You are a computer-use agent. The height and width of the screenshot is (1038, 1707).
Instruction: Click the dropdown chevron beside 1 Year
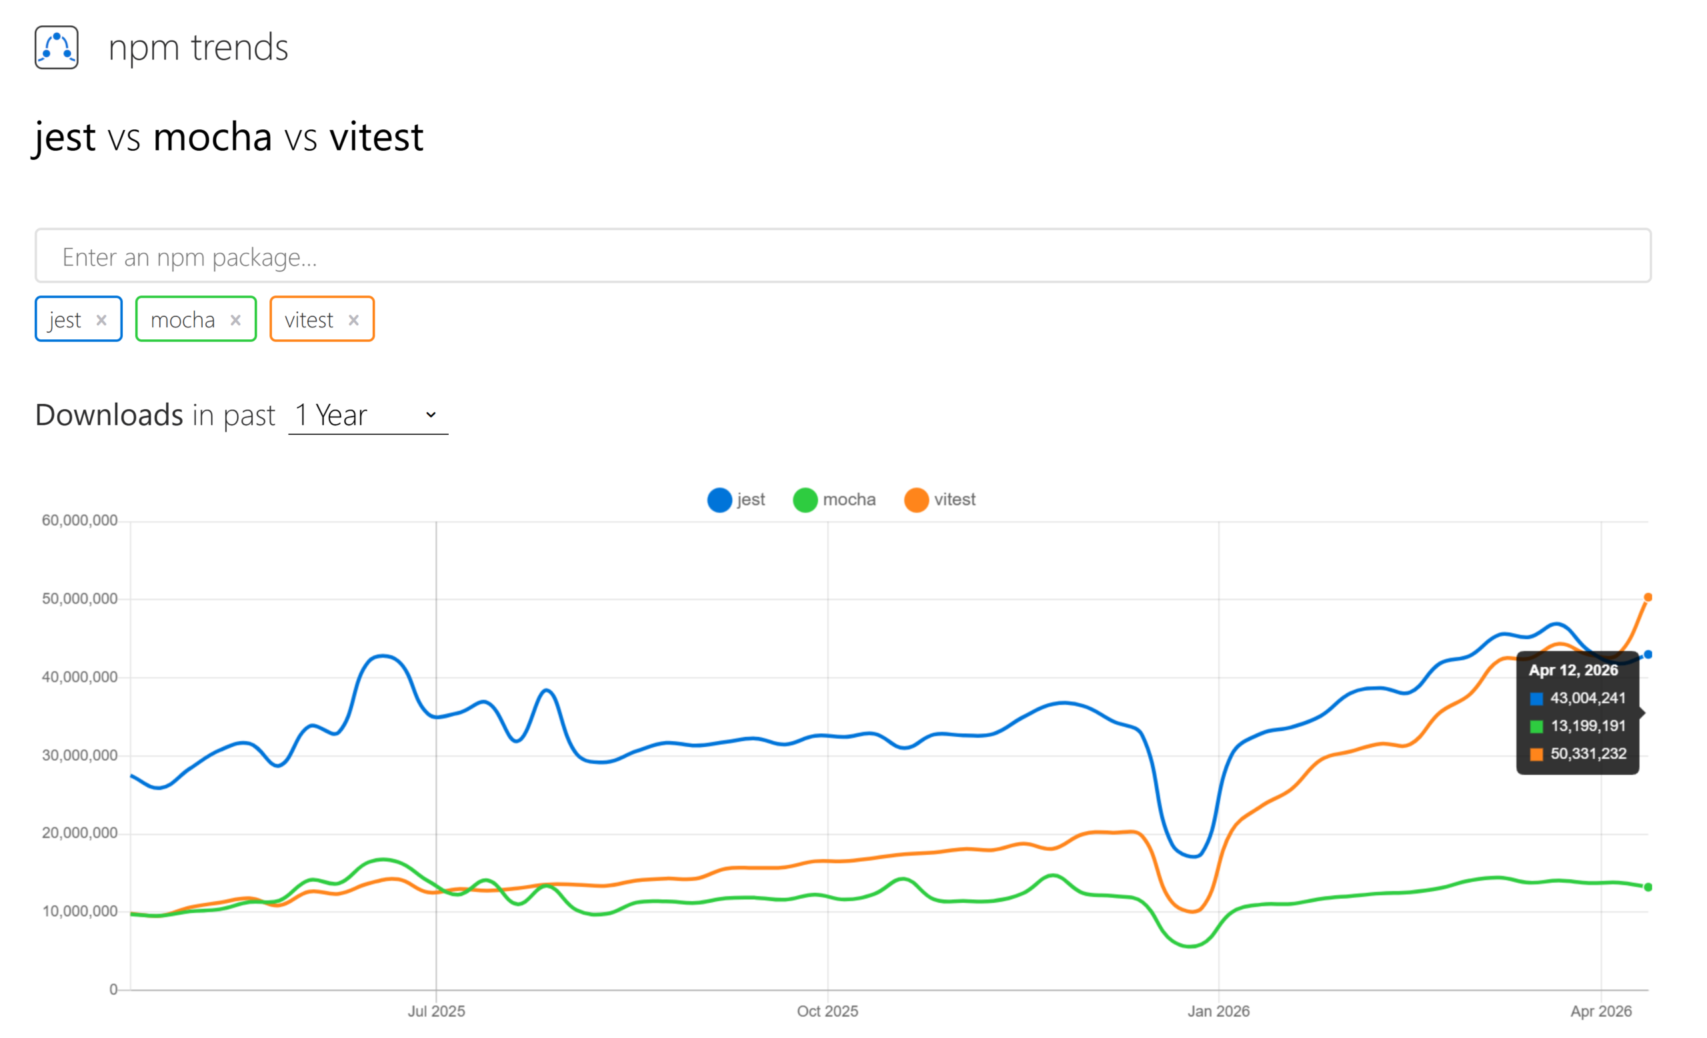(430, 415)
